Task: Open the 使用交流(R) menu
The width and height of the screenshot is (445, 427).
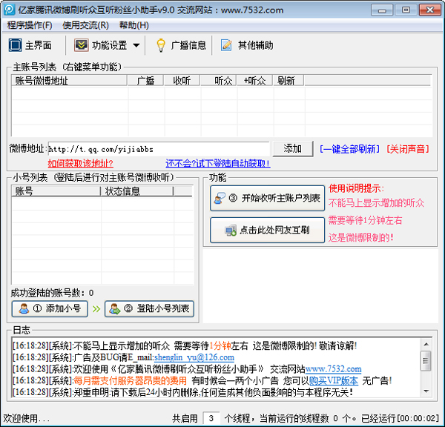Action: pyautogui.click(x=85, y=25)
